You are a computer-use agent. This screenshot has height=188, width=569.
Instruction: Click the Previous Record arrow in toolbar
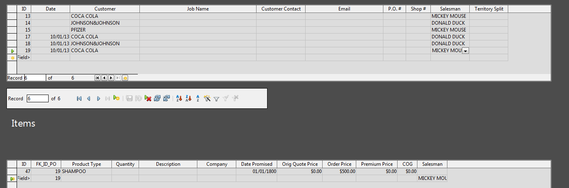pyautogui.click(x=88, y=99)
